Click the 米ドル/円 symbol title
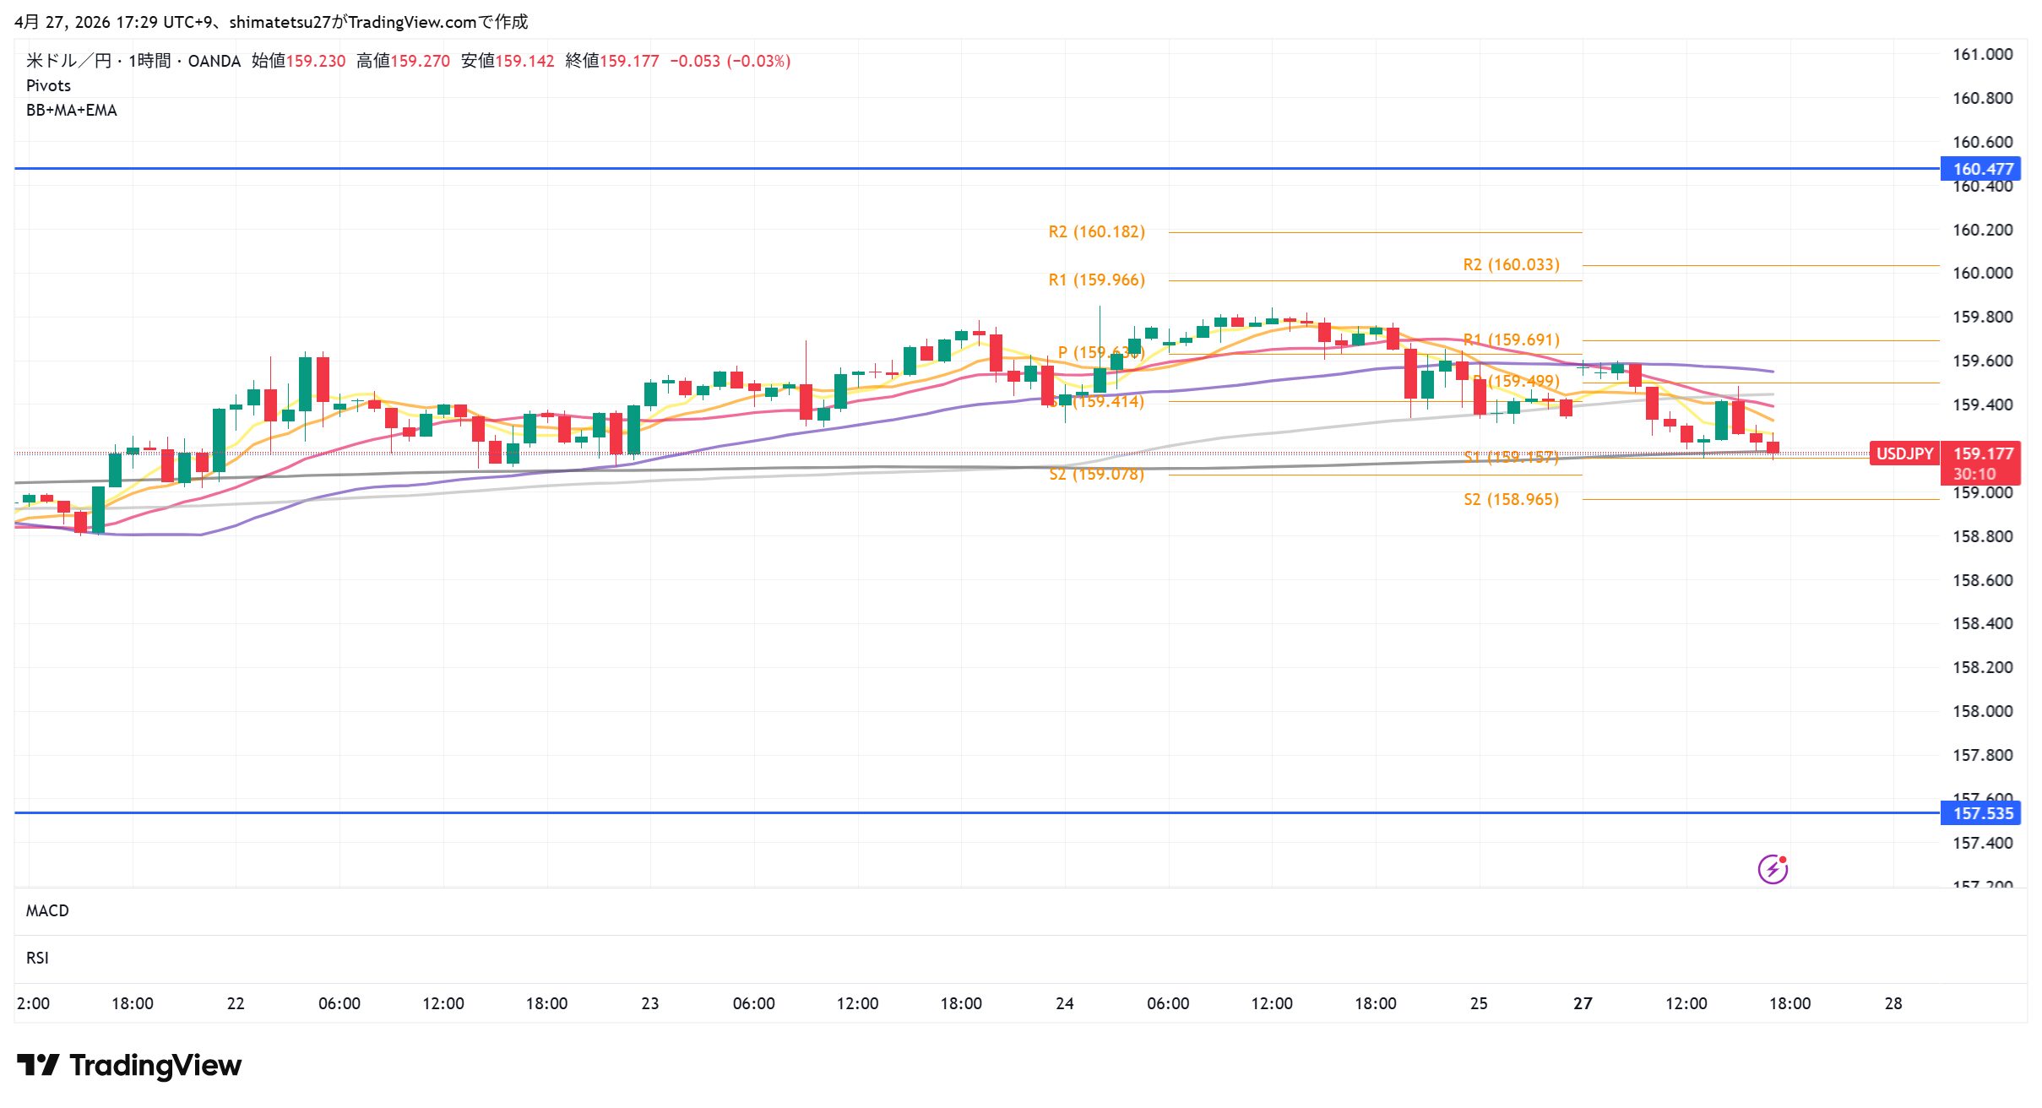2042x1108 pixels. pos(68,61)
